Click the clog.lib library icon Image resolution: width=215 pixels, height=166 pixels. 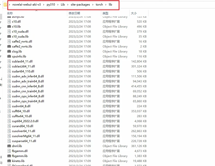[x=9, y=52]
